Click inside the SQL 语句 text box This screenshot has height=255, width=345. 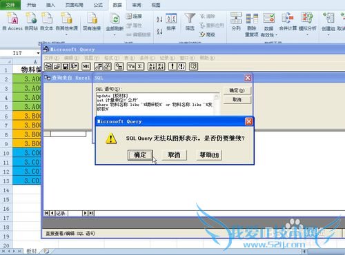155,104
